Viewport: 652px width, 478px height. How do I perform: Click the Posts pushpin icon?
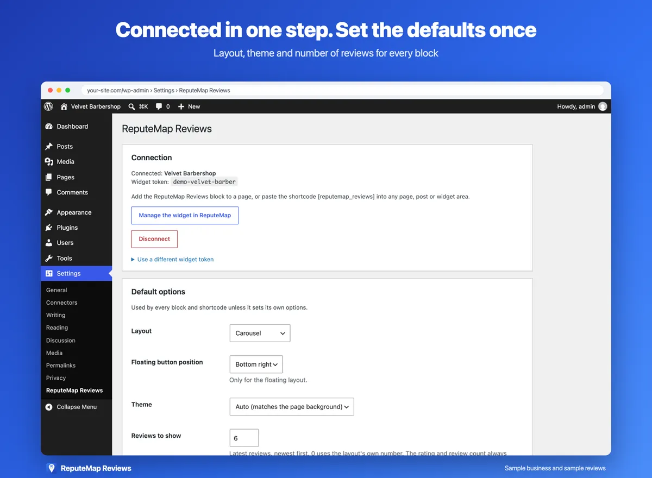pos(49,147)
